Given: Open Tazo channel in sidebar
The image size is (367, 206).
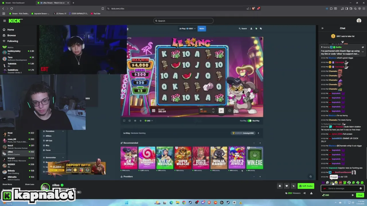Looking at the screenshot, I should pyautogui.click(x=18, y=58).
